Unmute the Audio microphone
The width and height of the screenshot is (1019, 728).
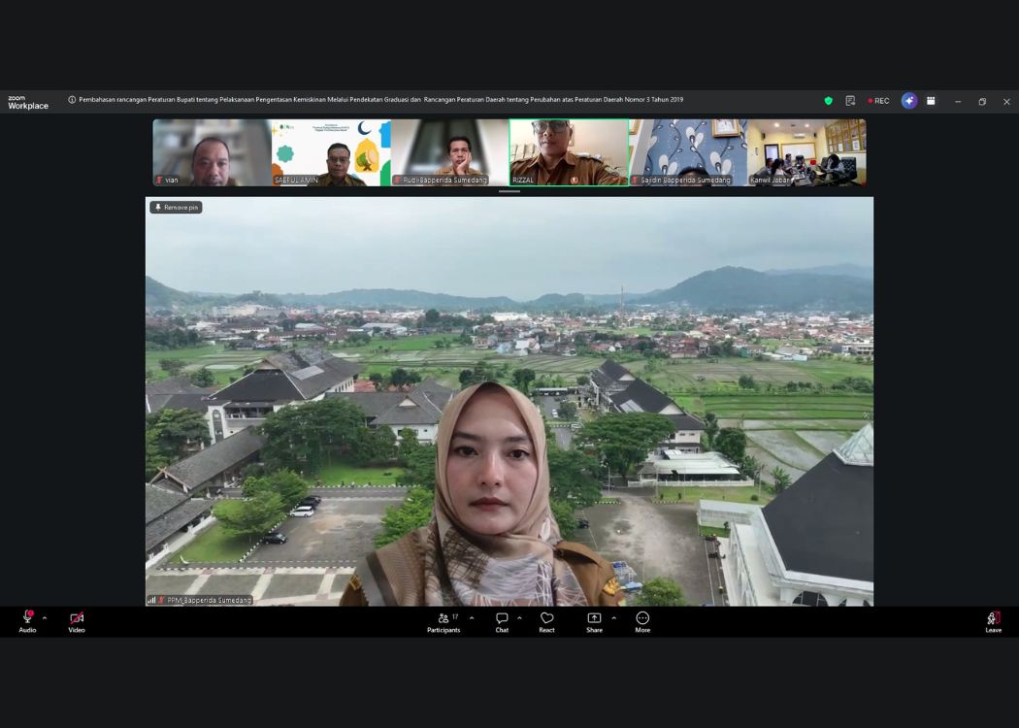[x=27, y=618]
